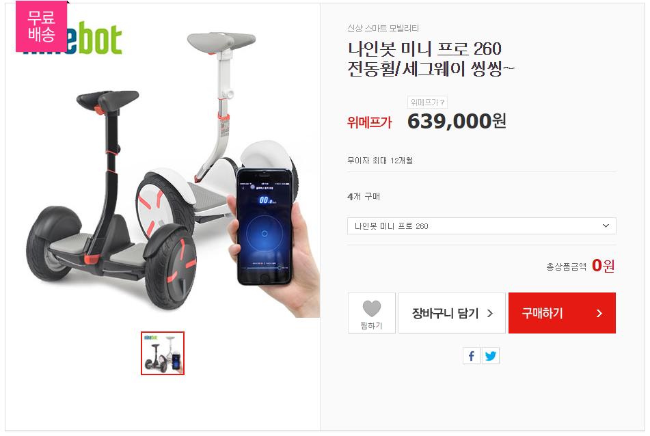Image resolution: width=650 pixels, height=436 pixels.
Task: Select the product thumbnail below main image
Action: 163,353
